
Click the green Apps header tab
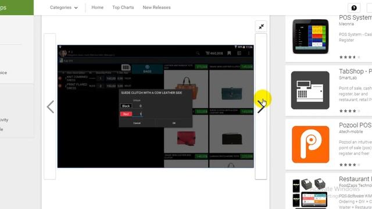click(x=17, y=8)
